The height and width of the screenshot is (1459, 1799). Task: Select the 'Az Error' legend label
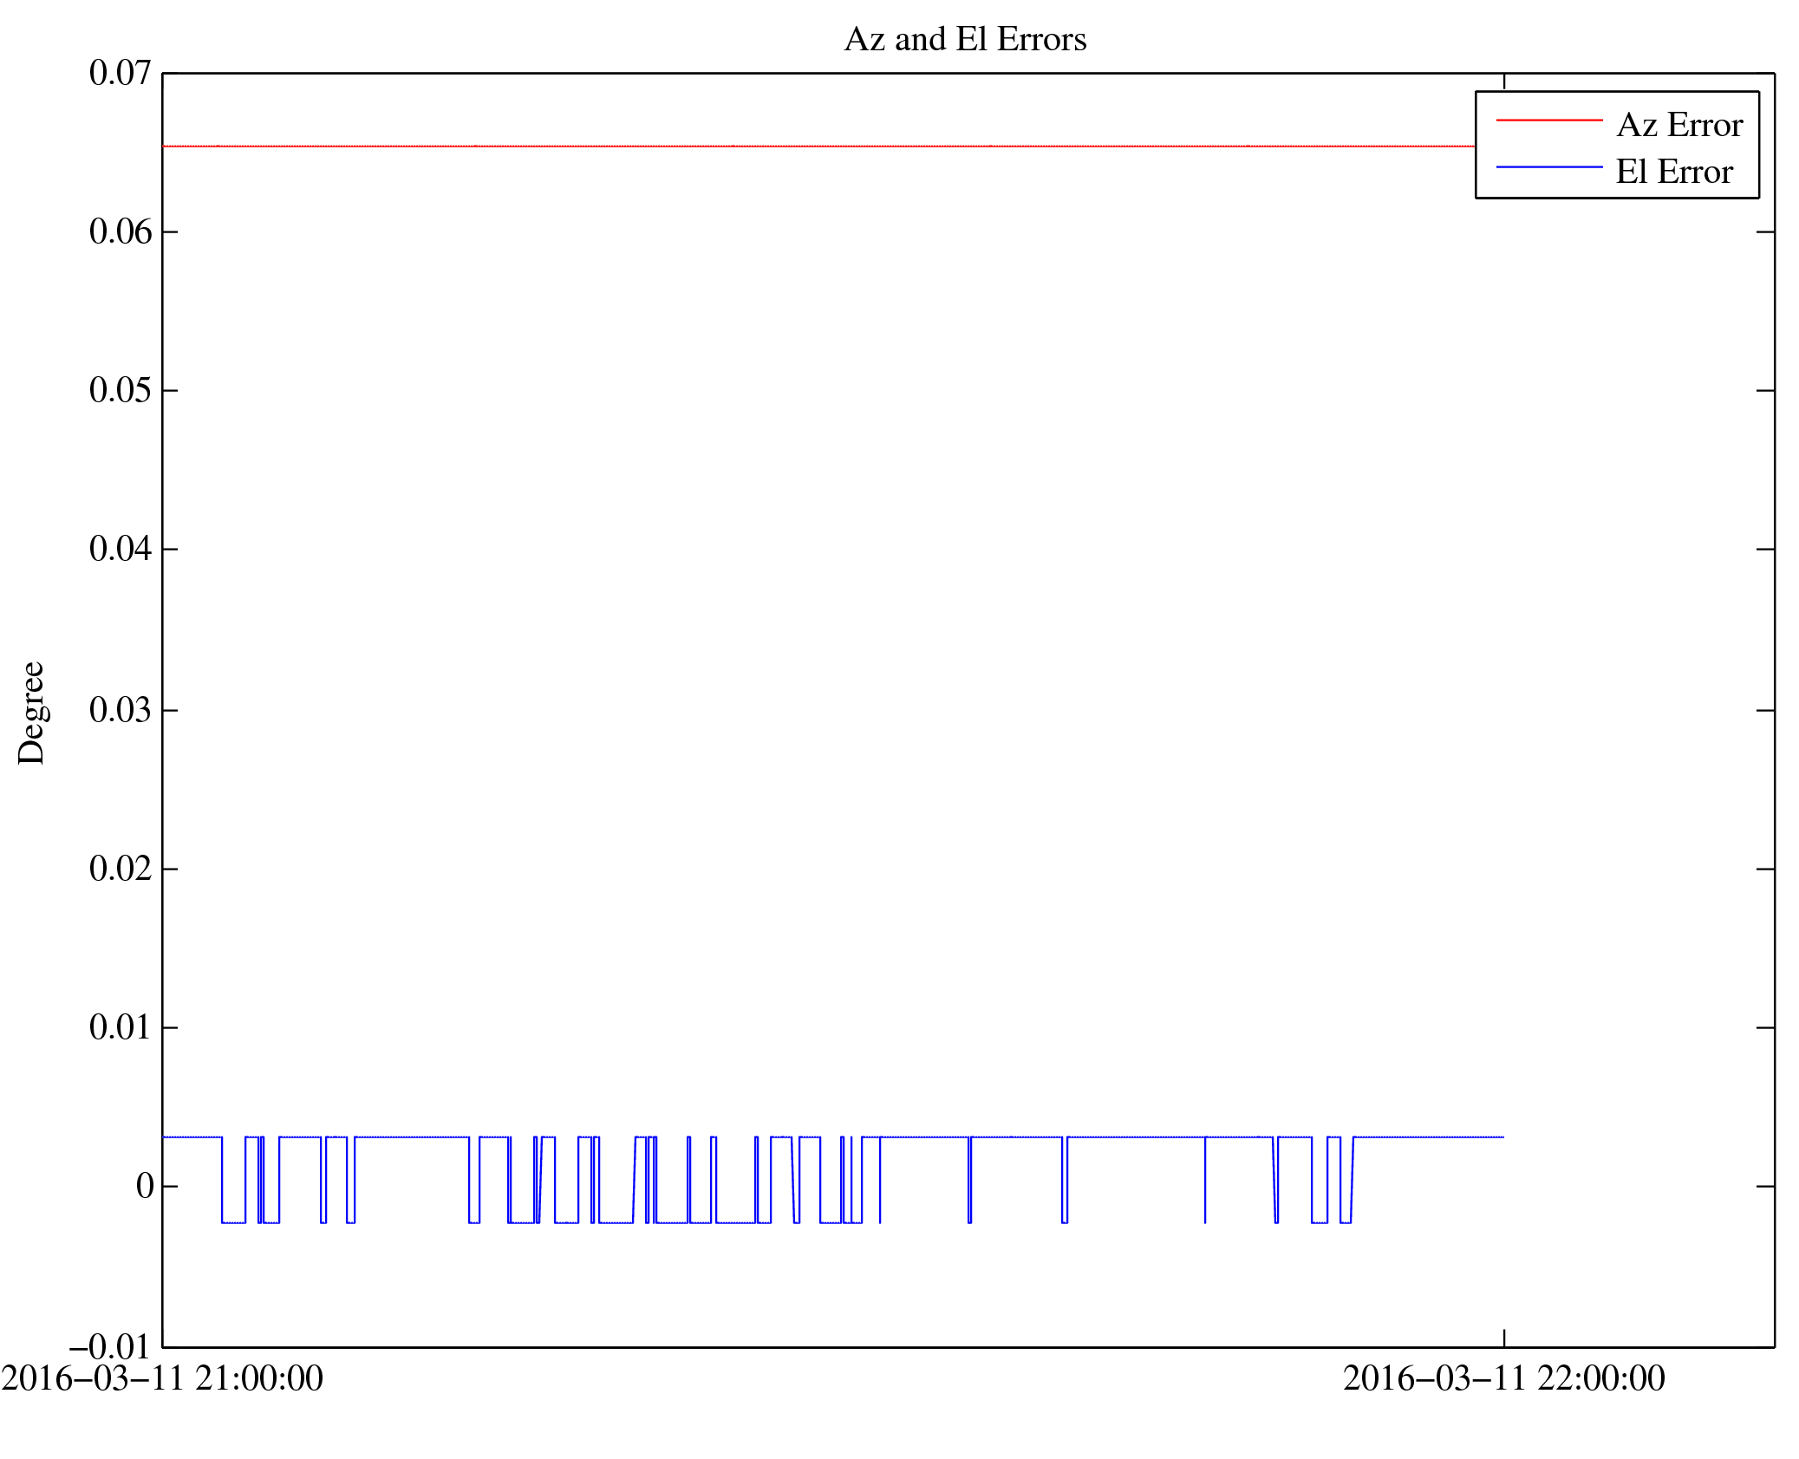click(1678, 126)
